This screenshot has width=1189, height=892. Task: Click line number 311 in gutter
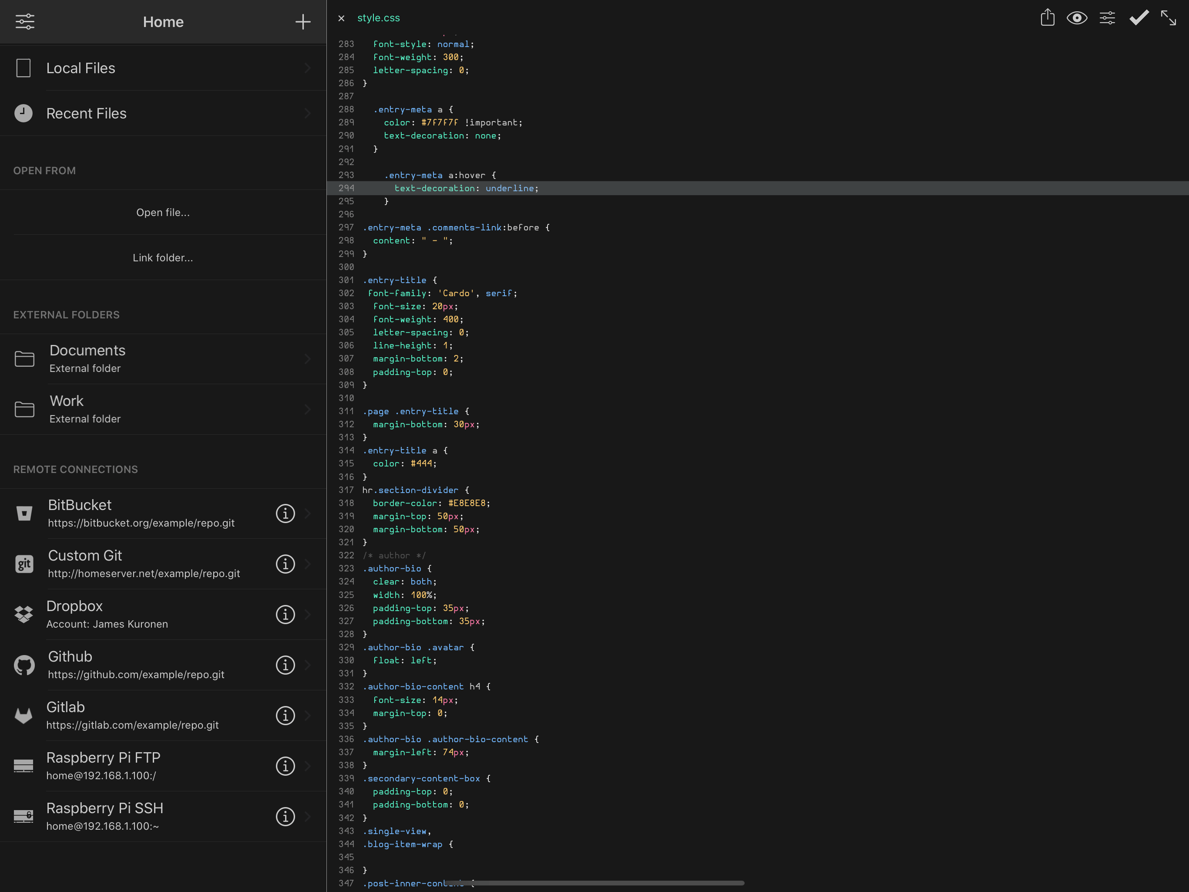click(x=346, y=411)
